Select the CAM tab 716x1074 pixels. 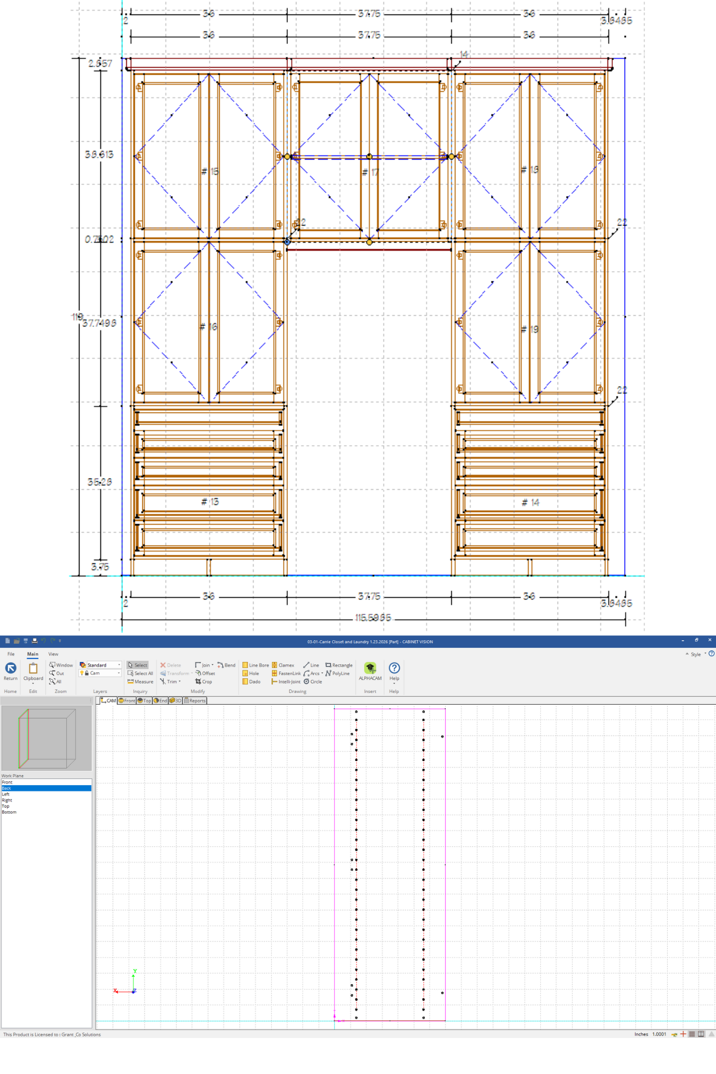(108, 700)
